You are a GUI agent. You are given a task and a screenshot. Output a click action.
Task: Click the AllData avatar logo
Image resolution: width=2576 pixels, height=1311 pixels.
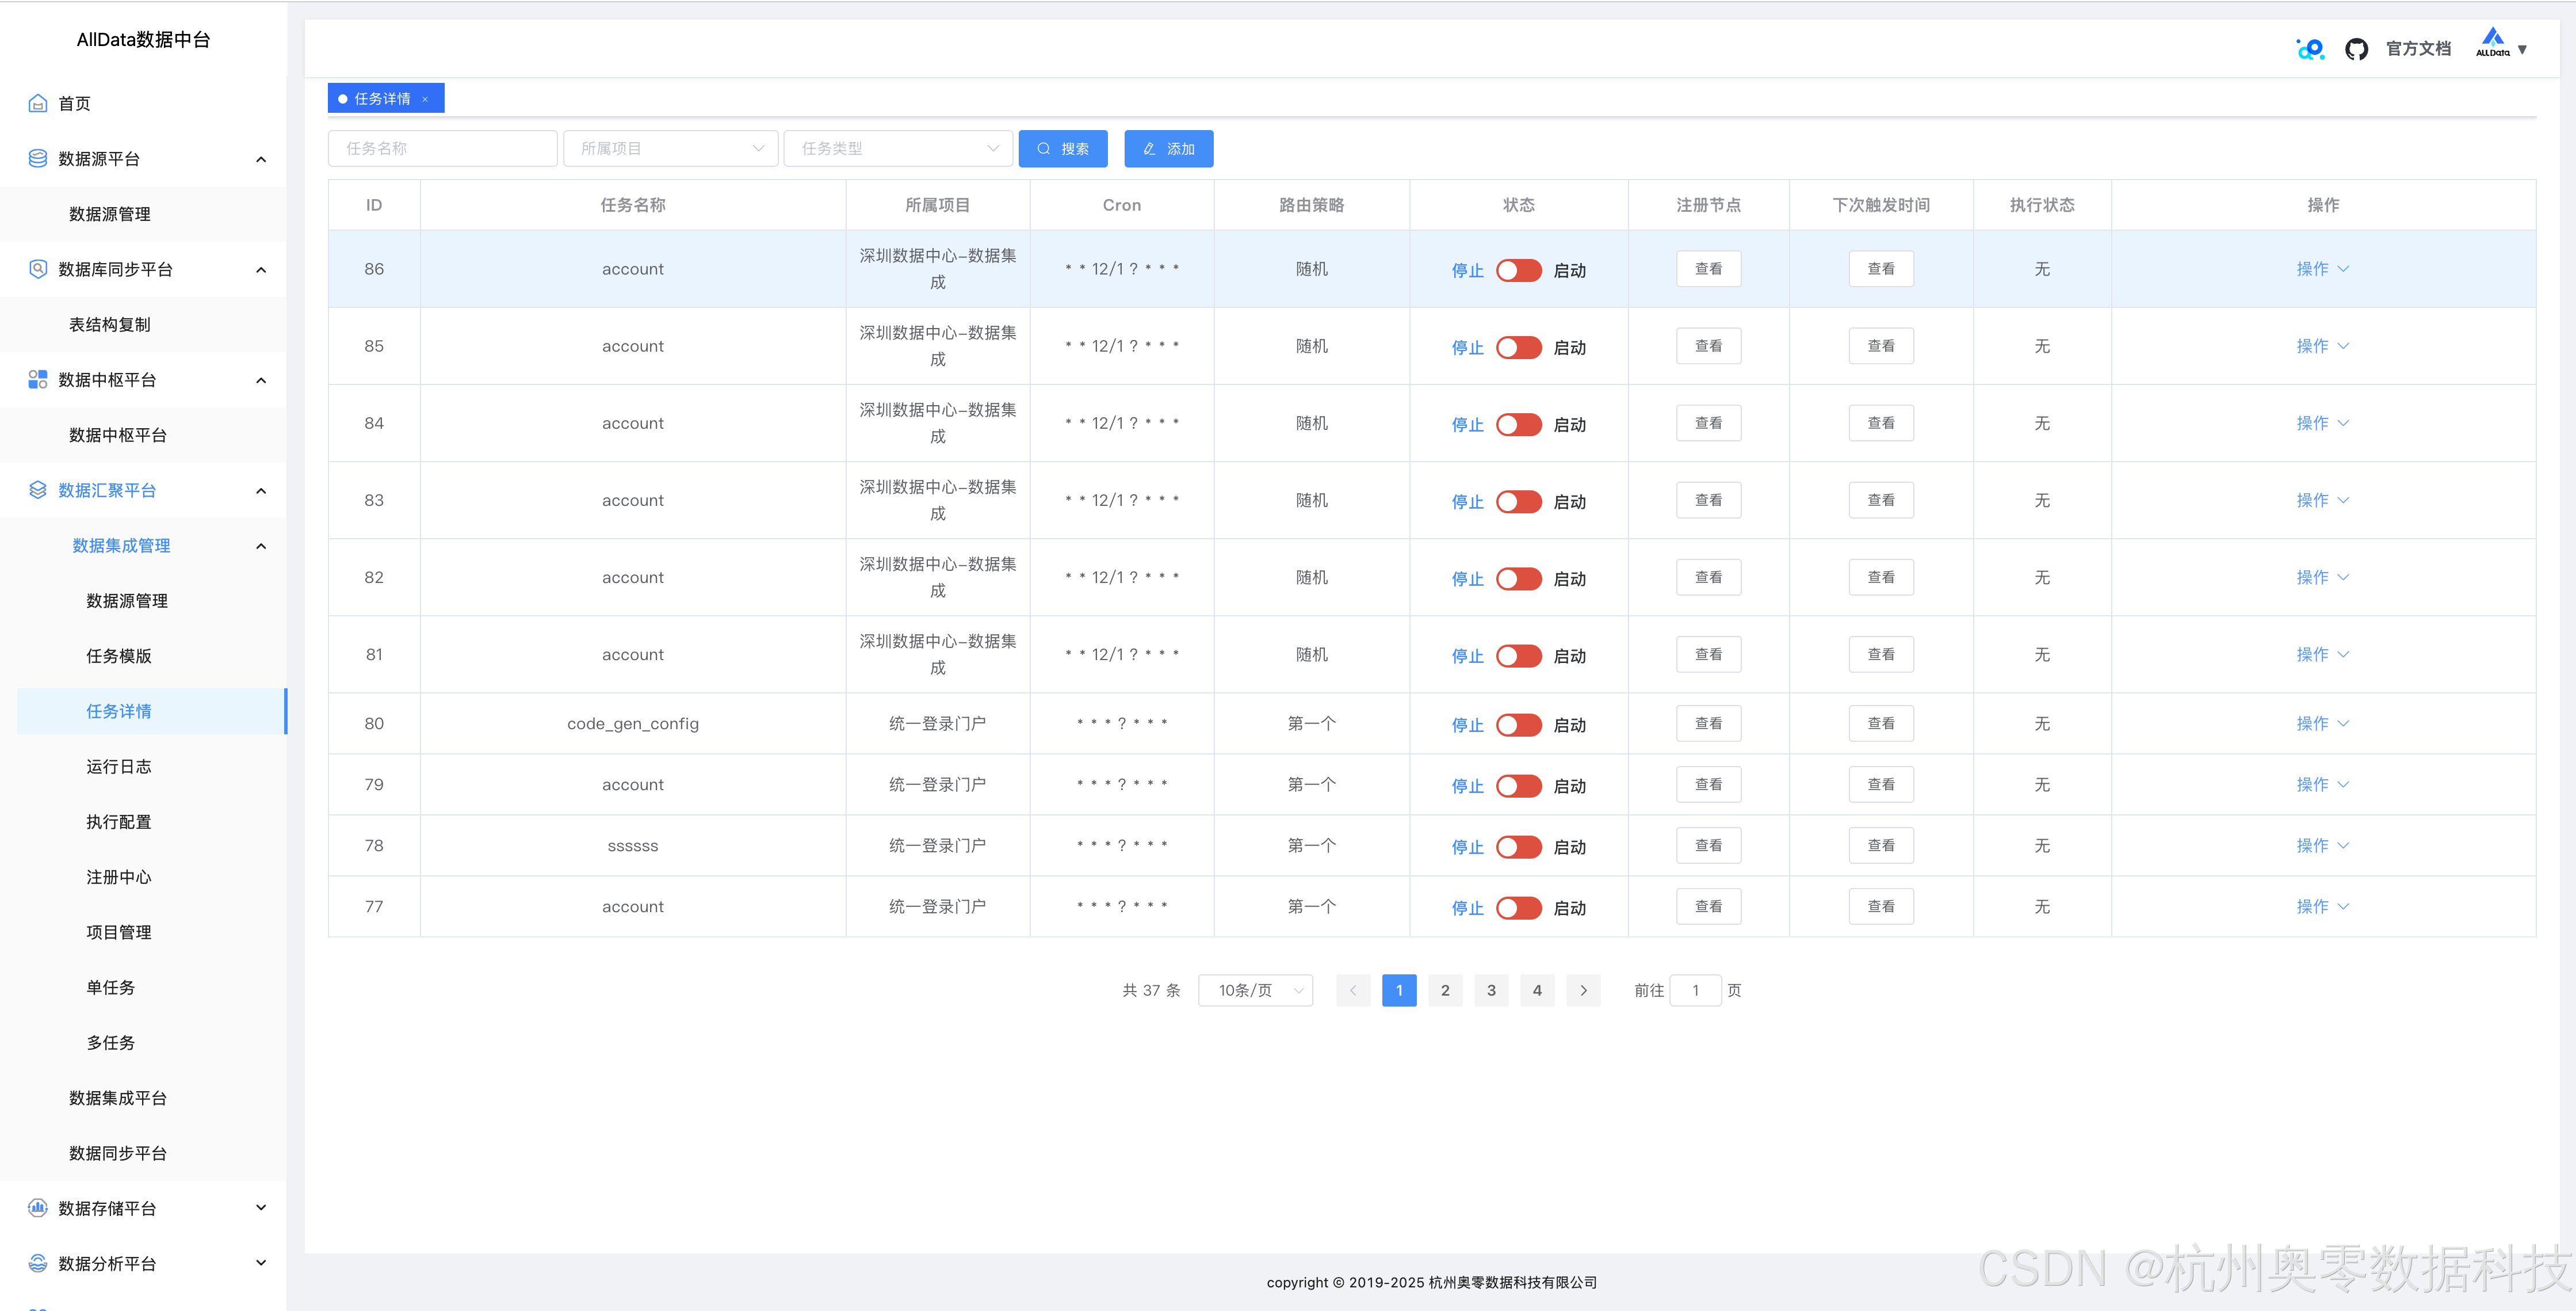click(2492, 43)
